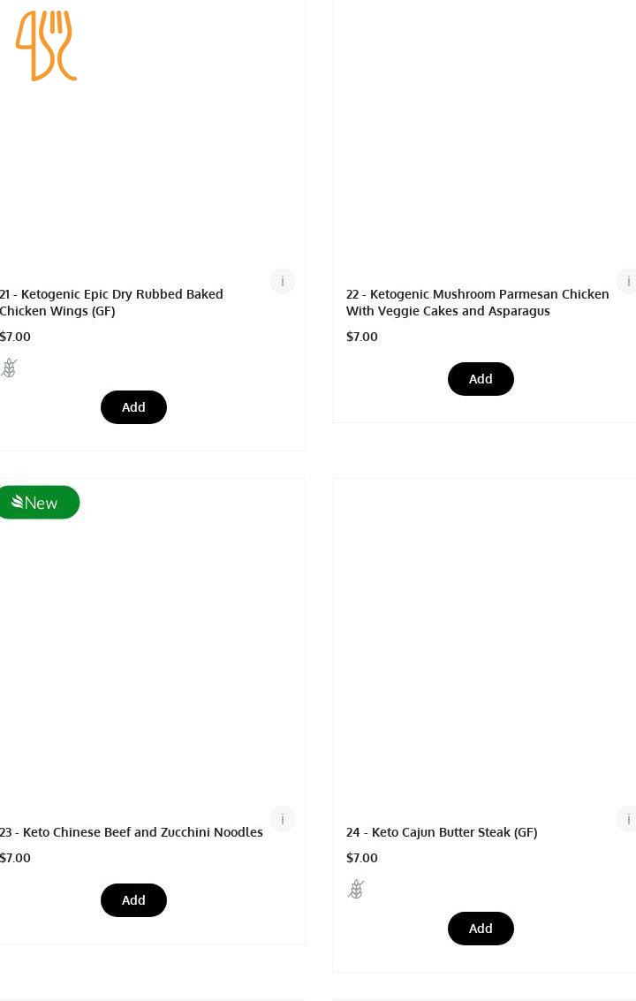View info for Keto Chinese Beef and Zucchini Noodles
Viewport: 636px width, 1001px height.
[x=283, y=819]
